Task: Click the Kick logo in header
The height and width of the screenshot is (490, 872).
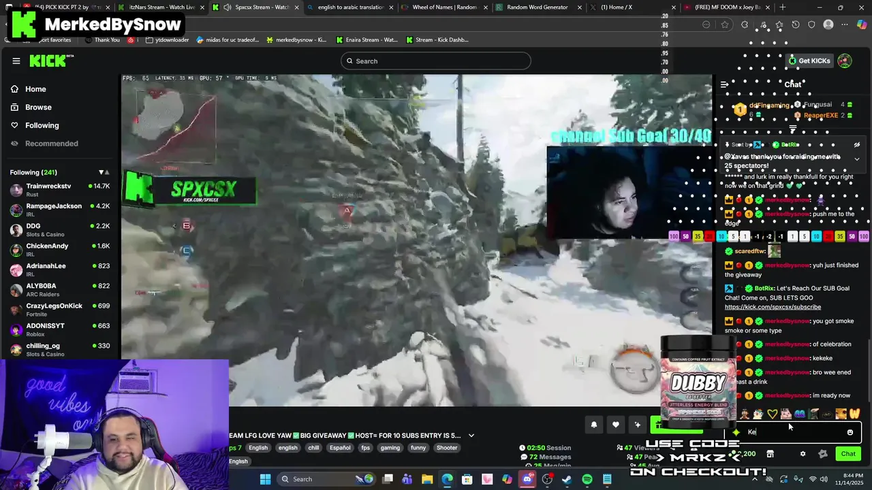Action: point(51,61)
